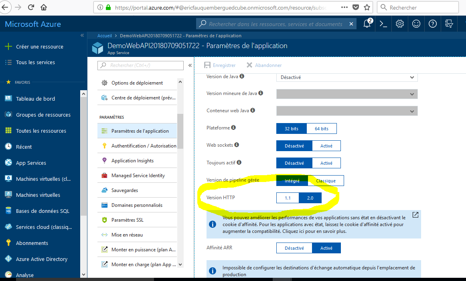Clear the Azure resource search box
Viewport: 466px width, 281px height.
[351, 24]
